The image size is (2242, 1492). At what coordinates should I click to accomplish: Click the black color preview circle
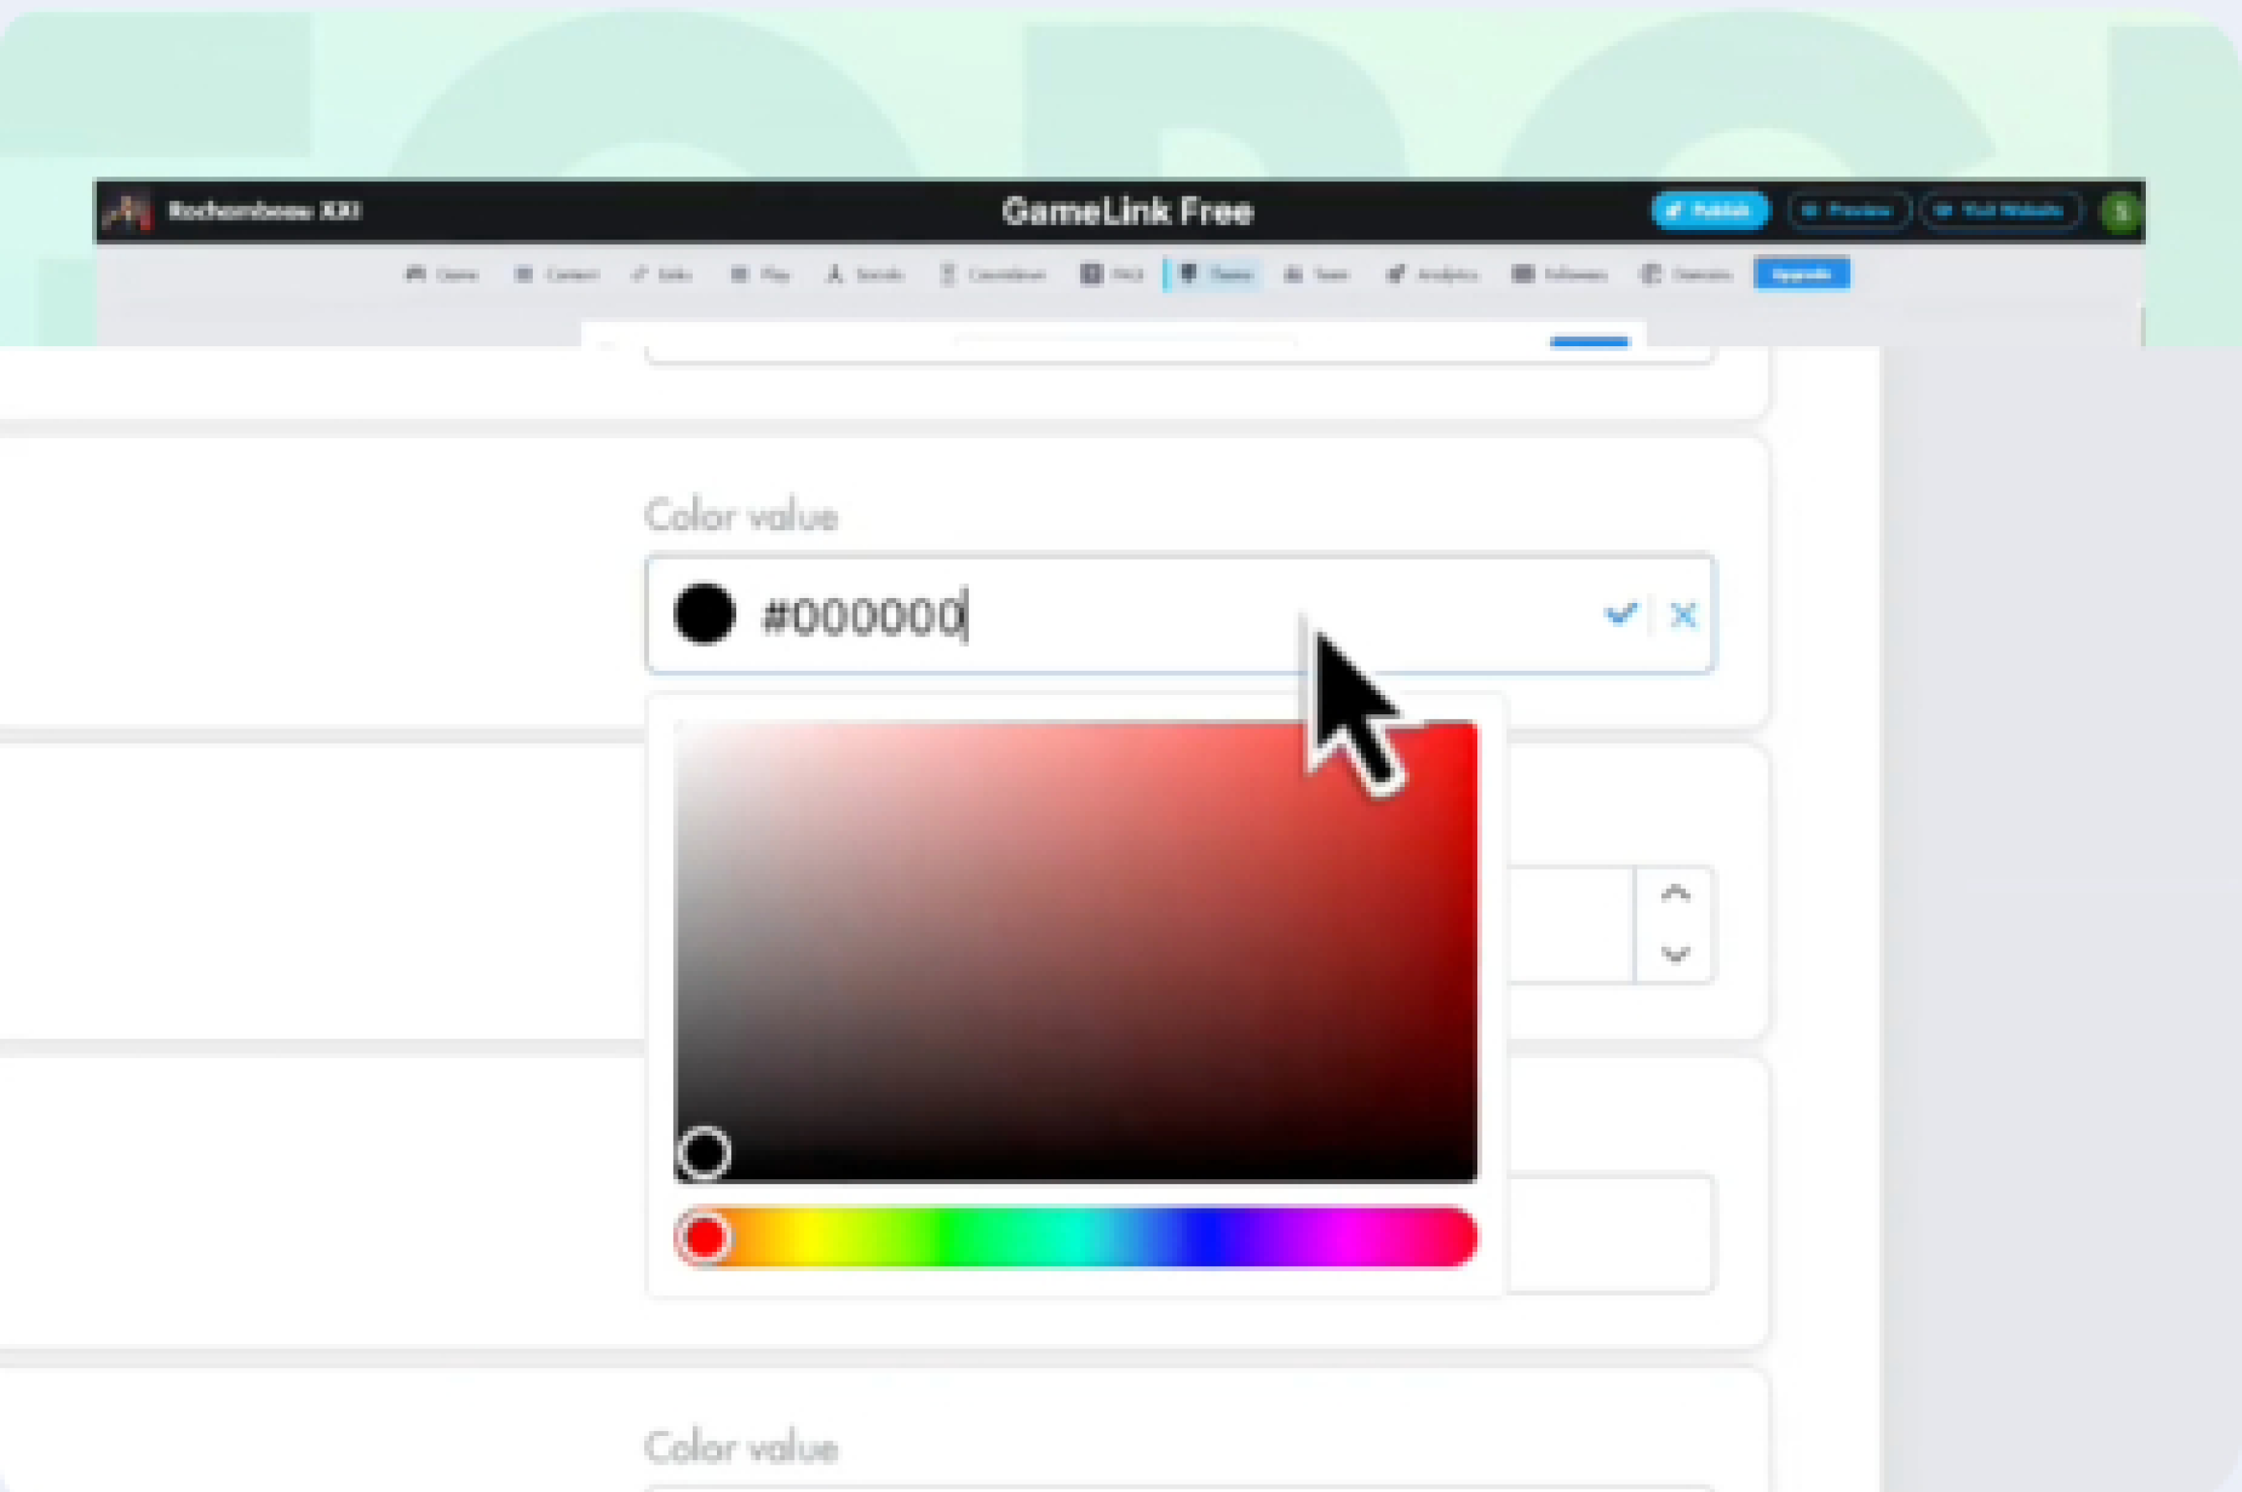[x=704, y=614]
